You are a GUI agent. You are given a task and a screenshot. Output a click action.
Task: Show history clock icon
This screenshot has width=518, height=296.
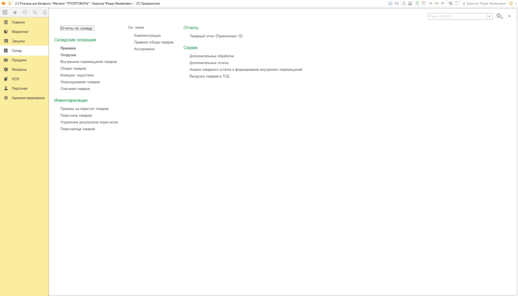point(25,12)
